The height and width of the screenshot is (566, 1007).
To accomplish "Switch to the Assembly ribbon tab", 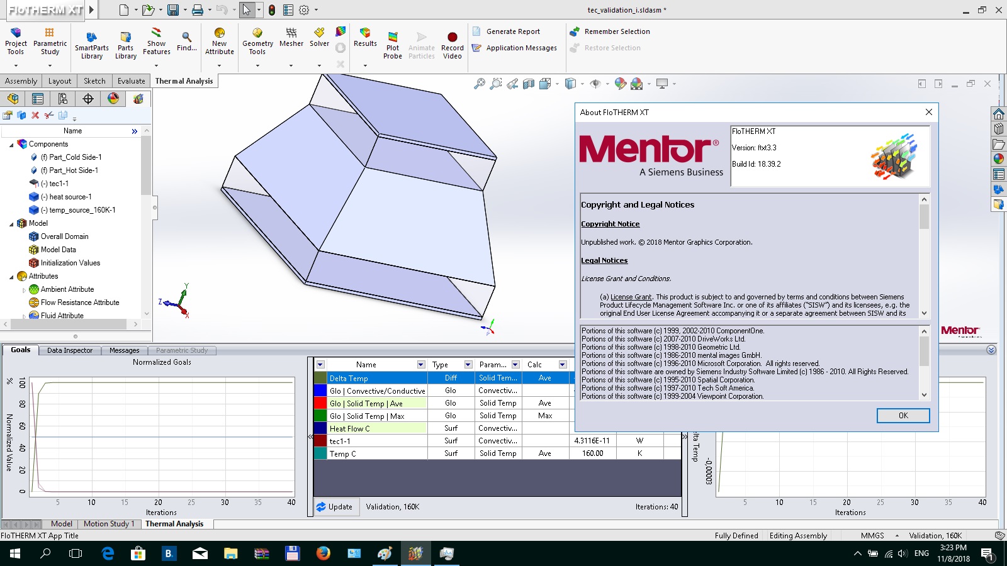I will [21, 81].
